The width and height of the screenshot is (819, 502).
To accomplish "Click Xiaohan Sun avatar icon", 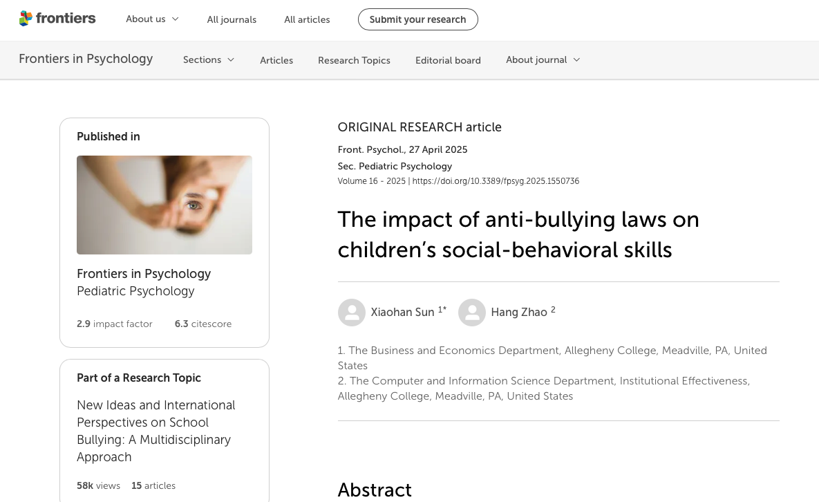I will (x=352, y=313).
